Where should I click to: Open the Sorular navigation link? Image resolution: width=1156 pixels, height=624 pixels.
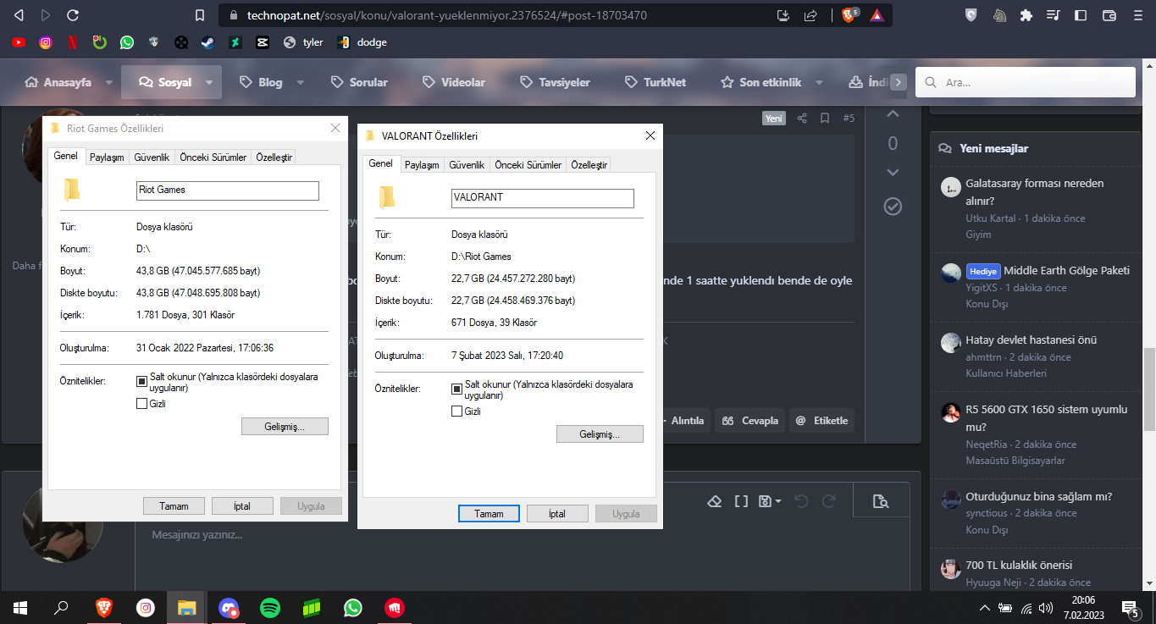point(359,82)
